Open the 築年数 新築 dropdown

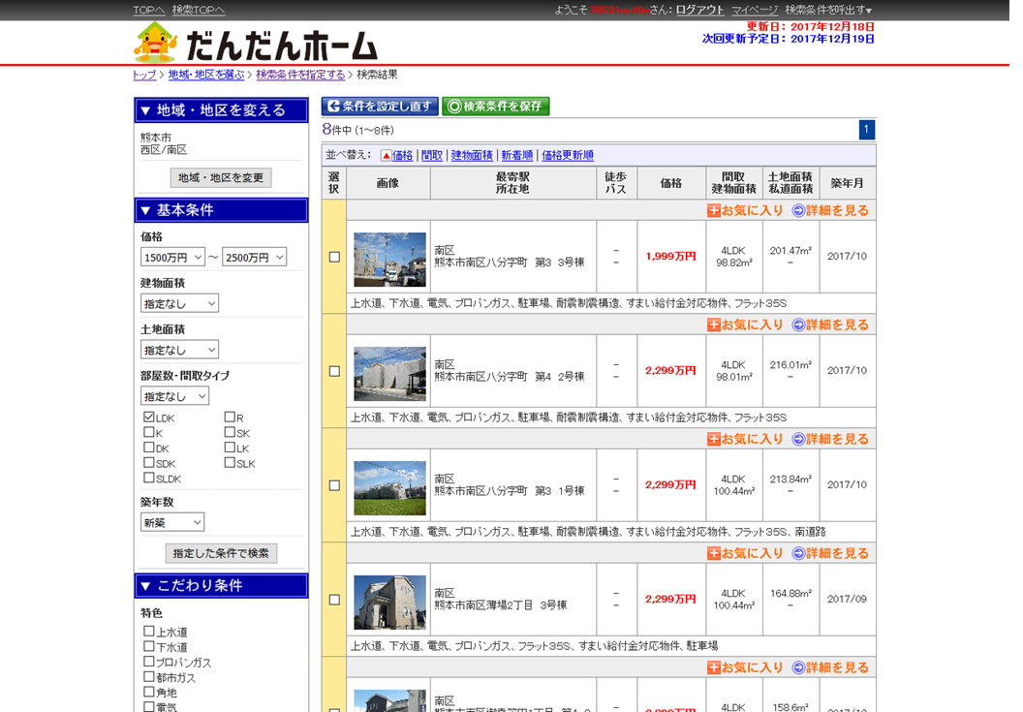172,522
